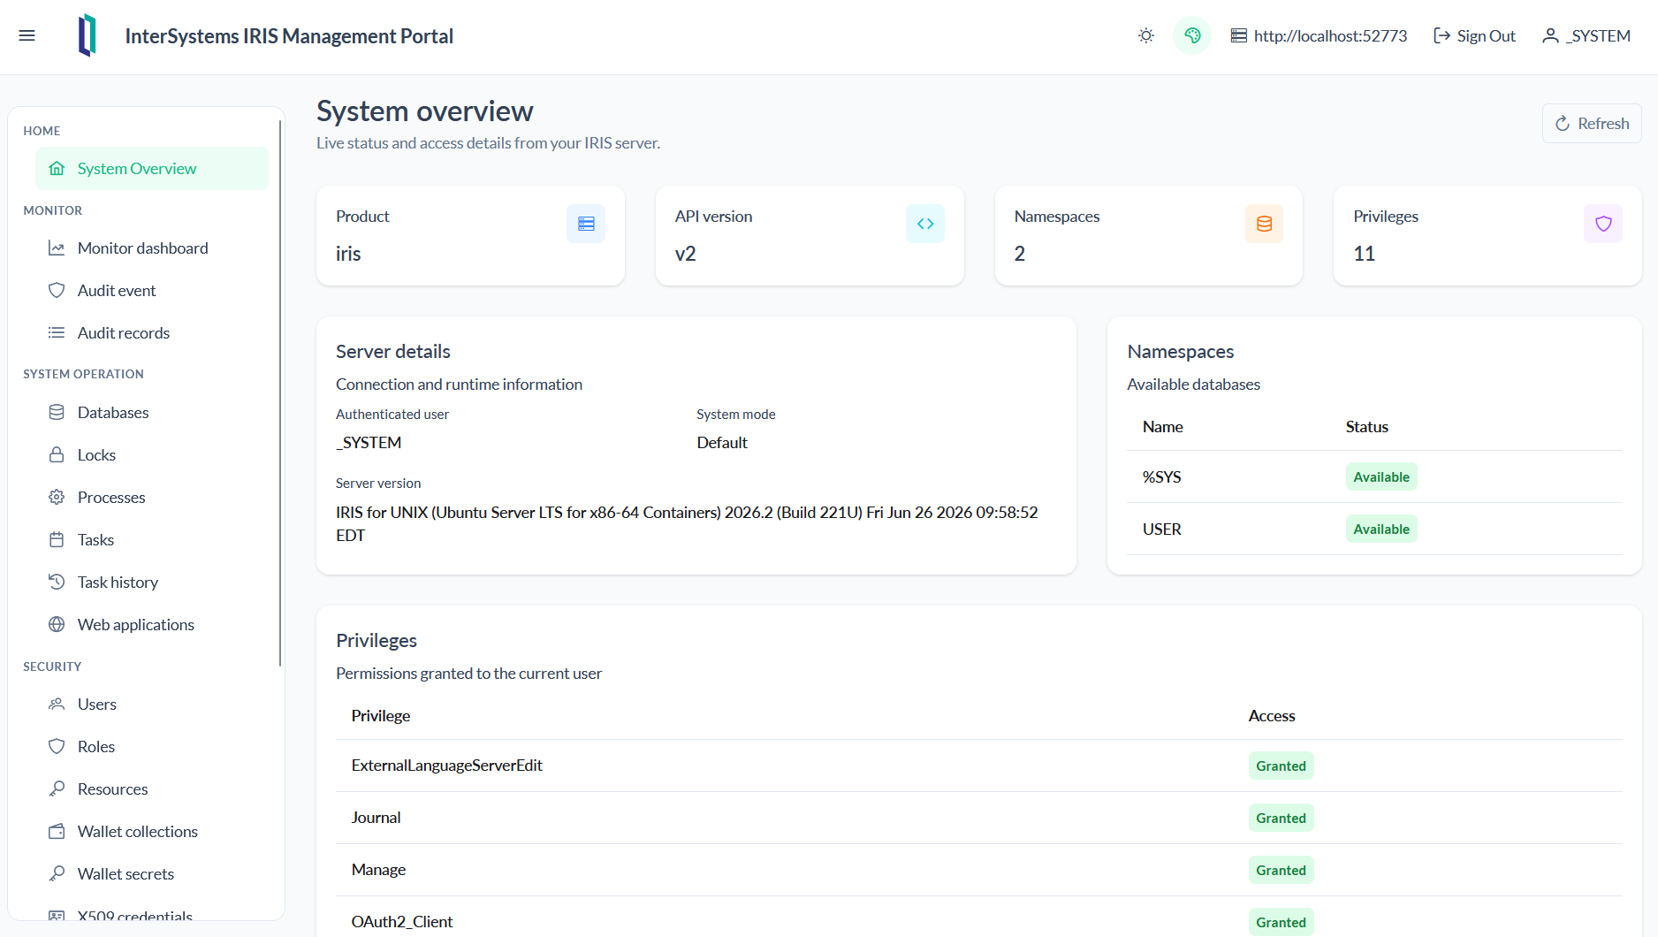1658x937 pixels.
Task: Click the OAuth2_Client privilege name
Action: coord(402,922)
